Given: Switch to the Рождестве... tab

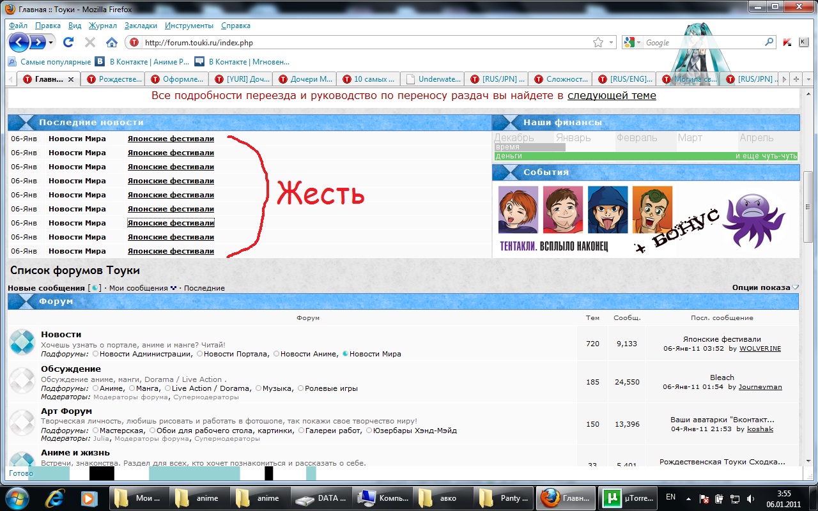Looking at the screenshot, I should (x=112, y=79).
